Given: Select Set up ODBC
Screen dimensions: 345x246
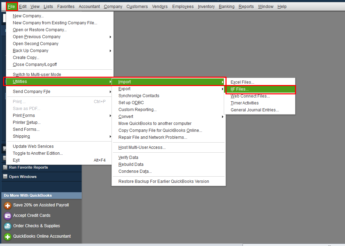Looking at the screenshot, I should coord(169,103).
